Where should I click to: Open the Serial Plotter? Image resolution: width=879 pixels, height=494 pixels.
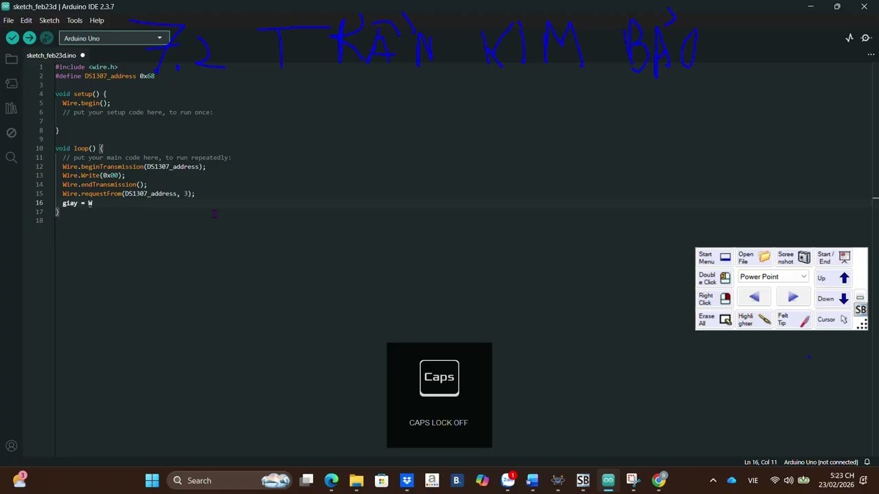[849, 38]
